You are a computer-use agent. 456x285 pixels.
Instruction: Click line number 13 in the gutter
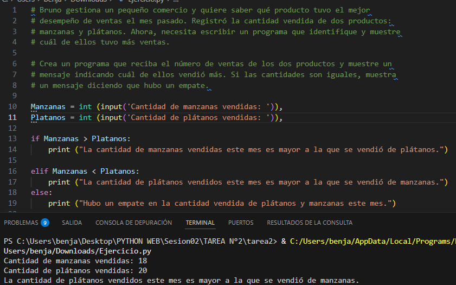point(12,138)
